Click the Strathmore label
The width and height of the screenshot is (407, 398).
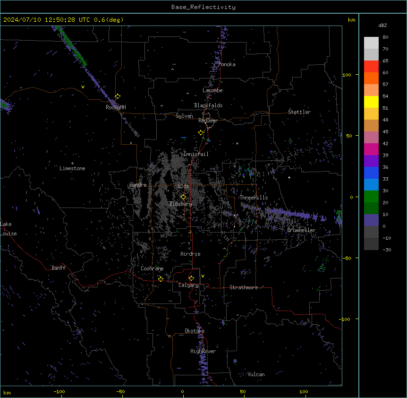tap(244, 287)
